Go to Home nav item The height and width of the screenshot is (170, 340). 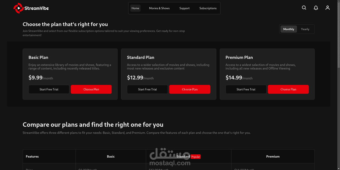135,8
